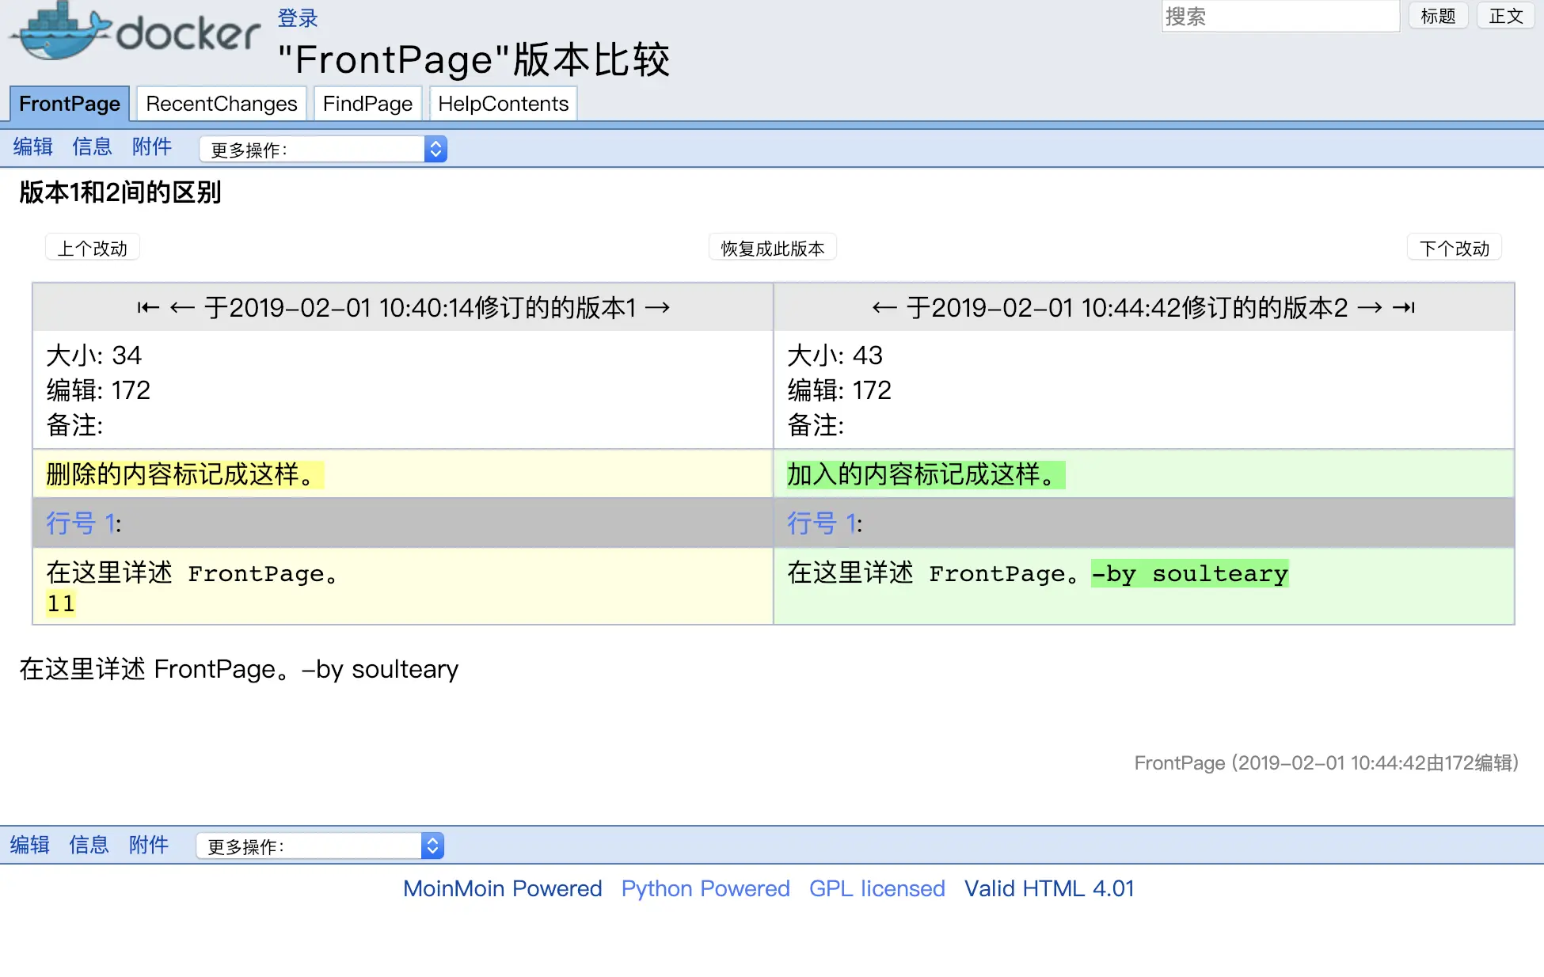
Task: Open the 编辑 edit link
Action: click(x=32, y=146)
